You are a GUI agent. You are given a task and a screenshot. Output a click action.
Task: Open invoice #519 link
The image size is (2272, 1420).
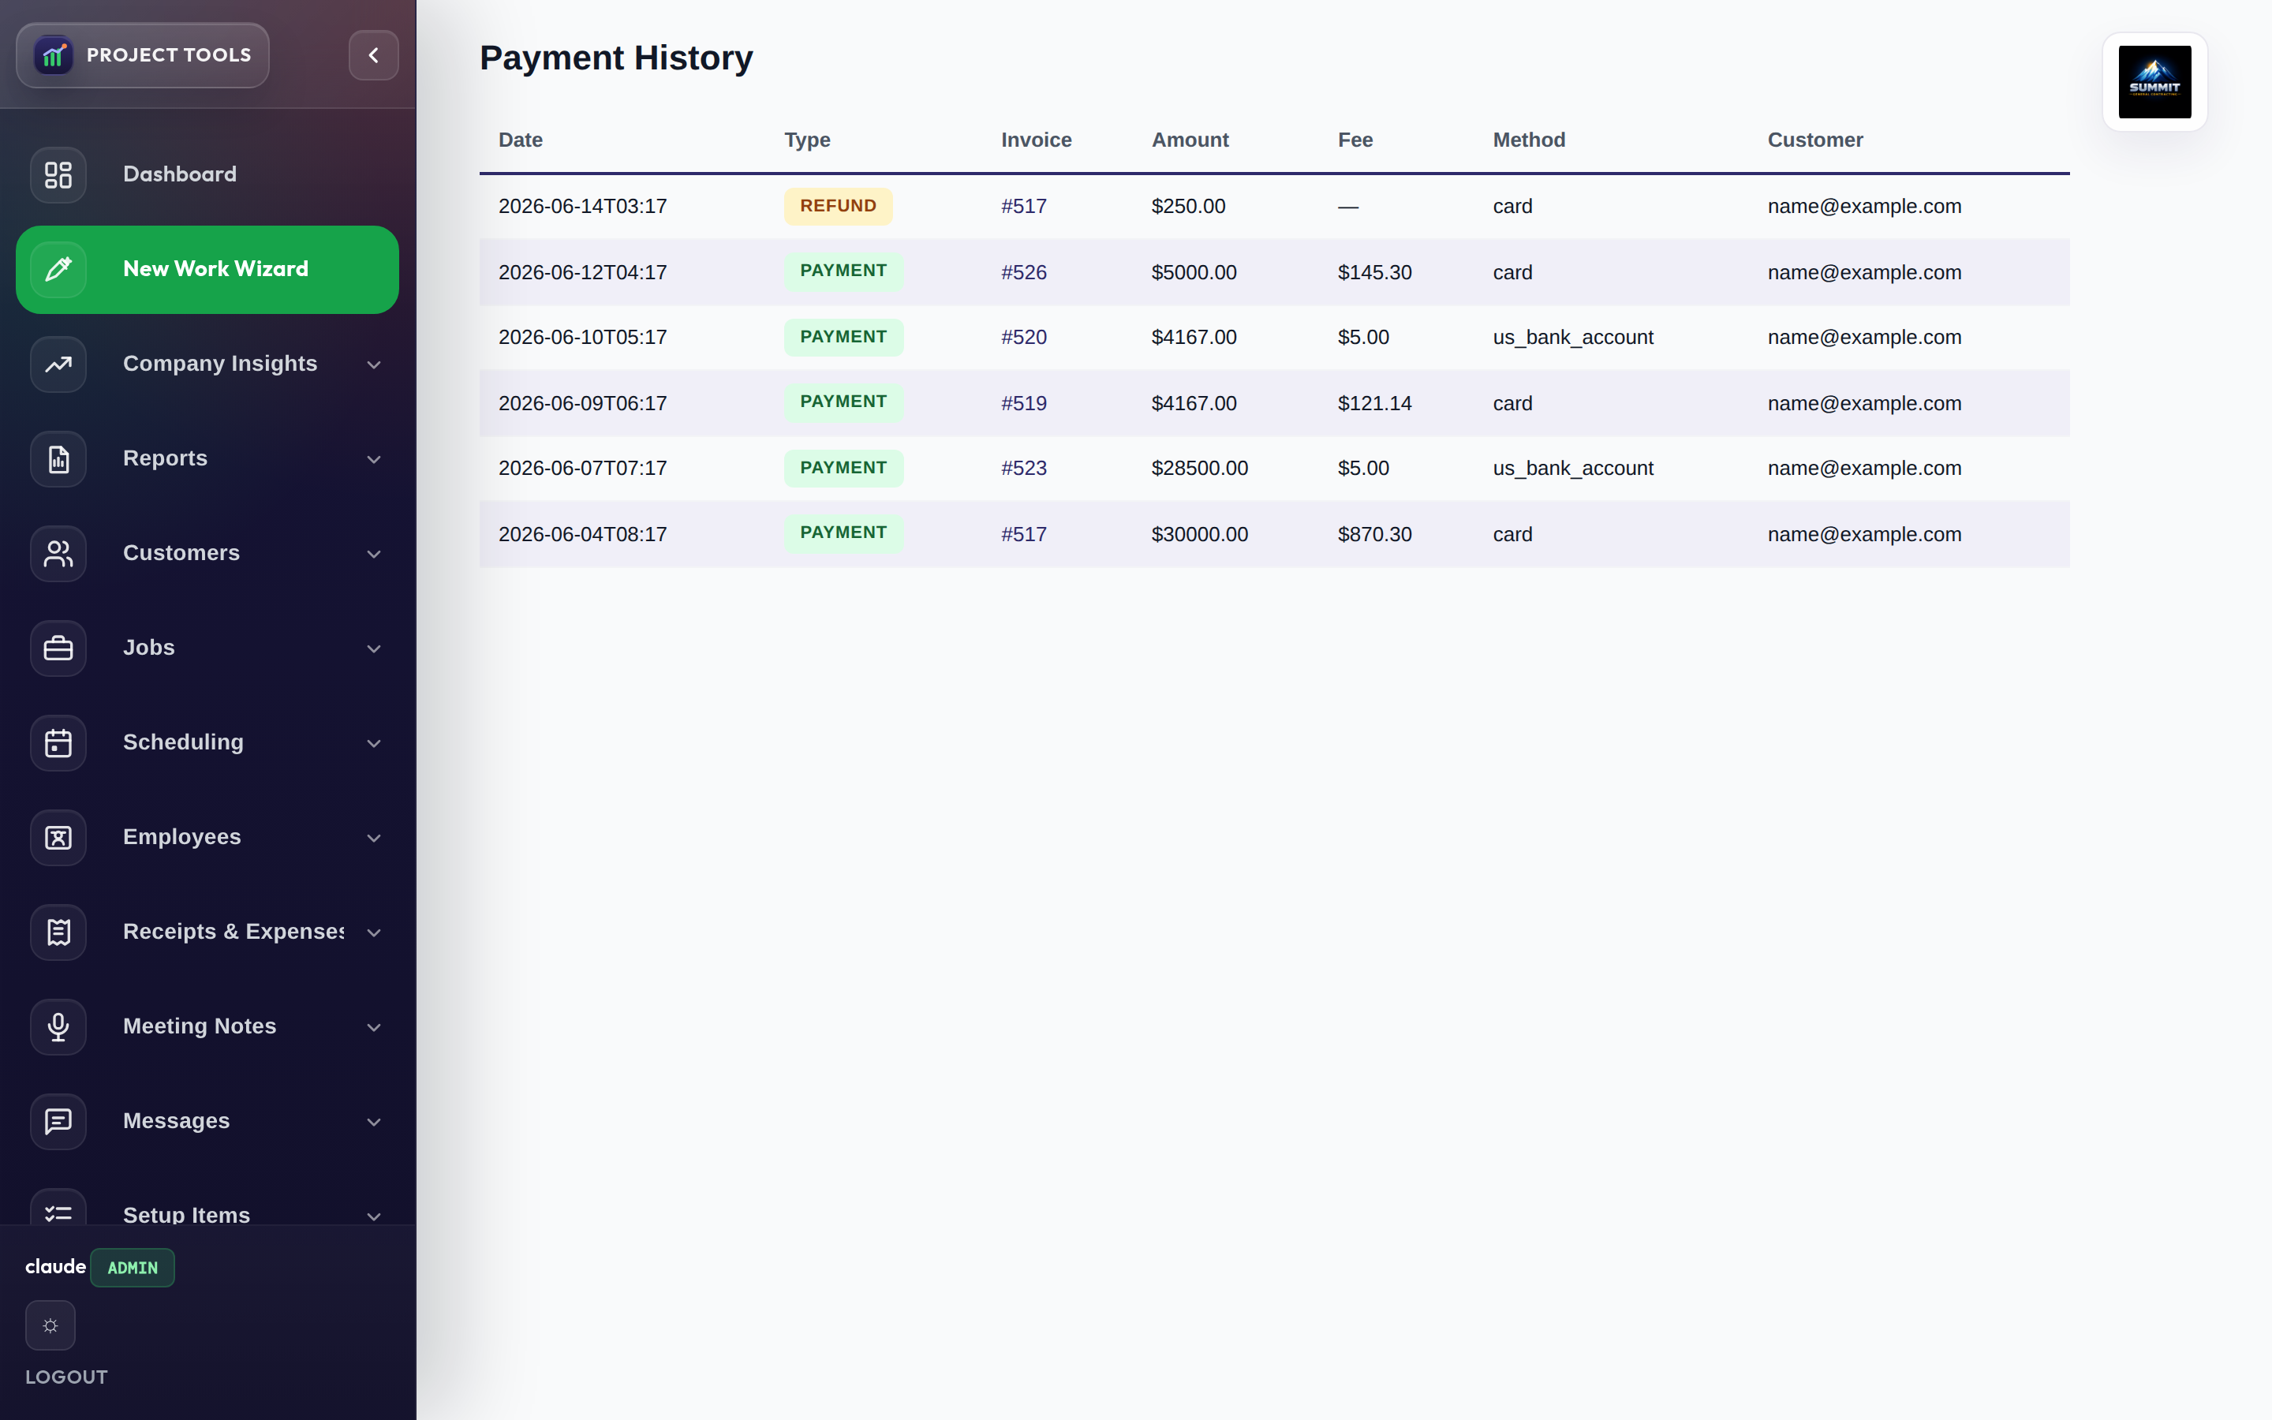pos(1023,403)
